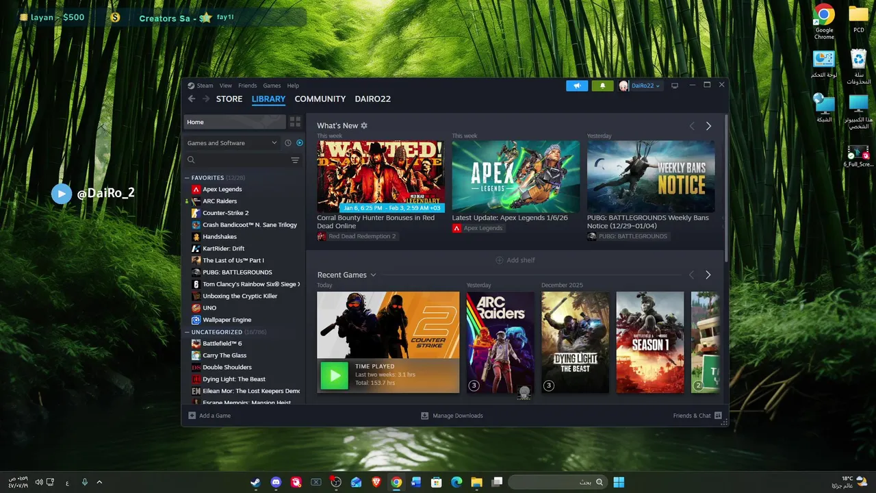Open the Friends menu
The height and width of the screenshot is (493, 876).
(x=248, y=86)
